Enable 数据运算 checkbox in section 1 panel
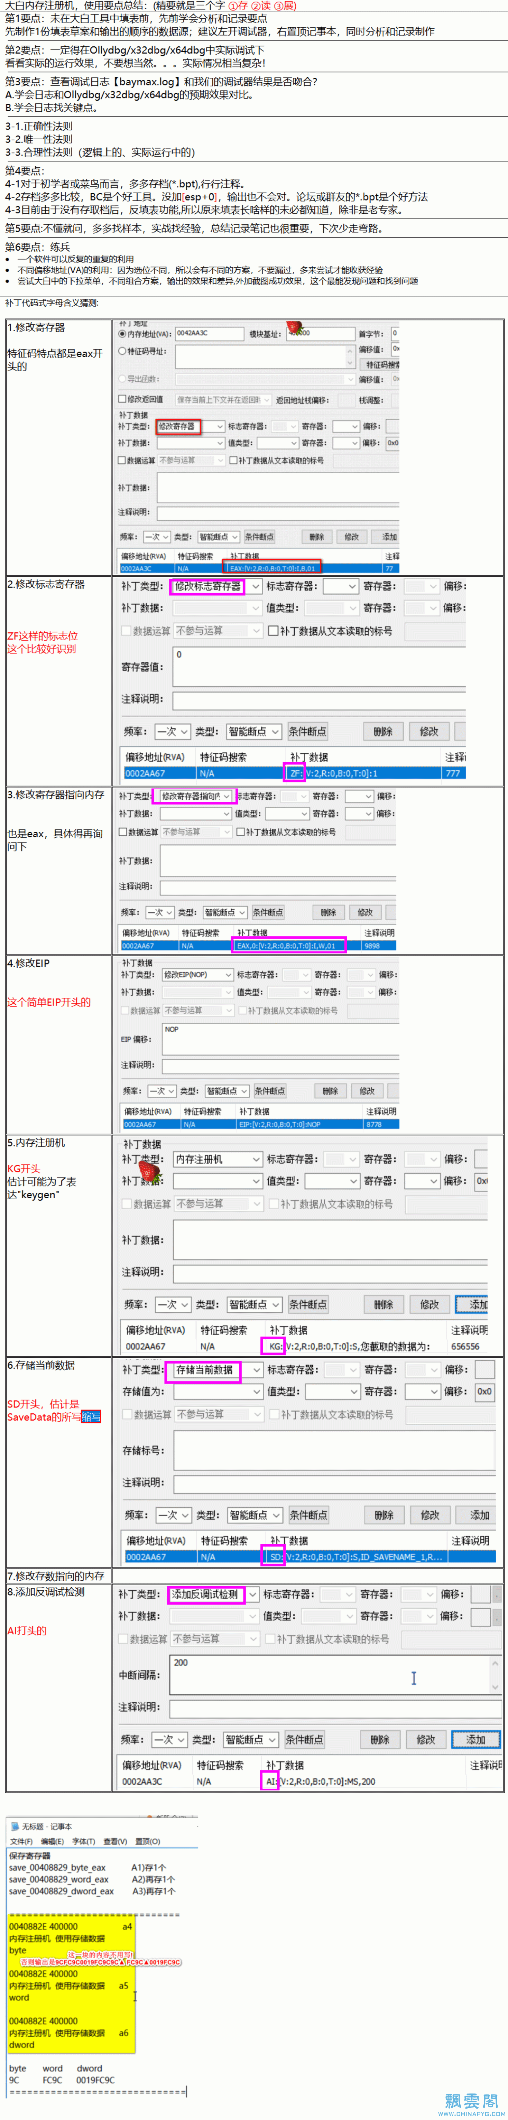508x2120 pixels. pyautogui.click(x=122, y=461)
